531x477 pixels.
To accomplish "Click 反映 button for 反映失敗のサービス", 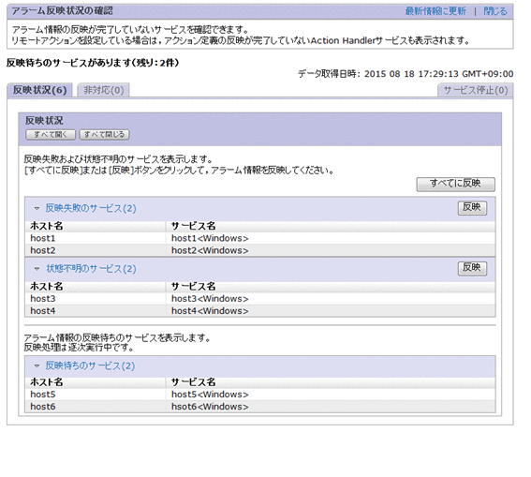I will click(472, 208).
